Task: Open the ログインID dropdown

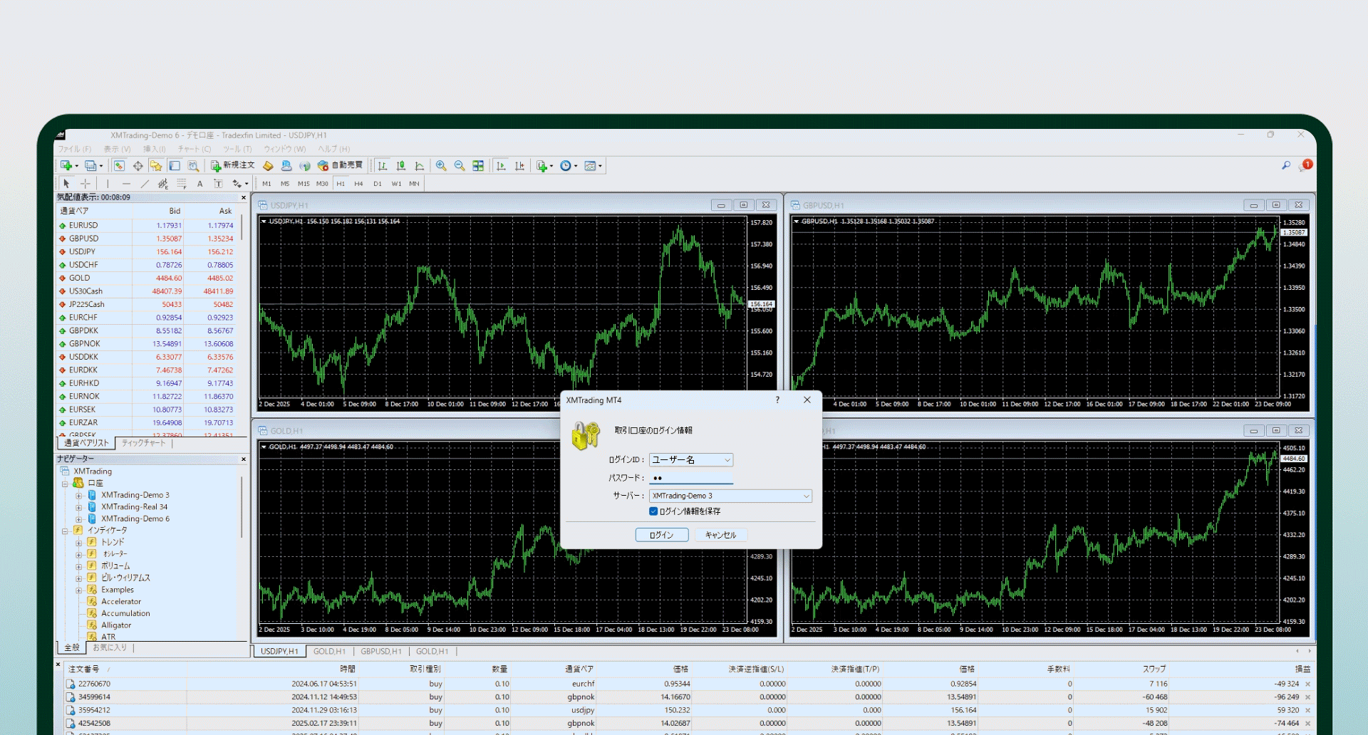Action: tap(727, 460)
